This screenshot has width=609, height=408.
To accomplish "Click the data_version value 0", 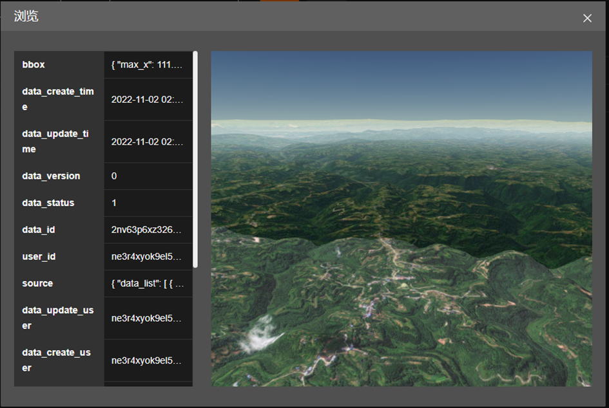I will 114,176.
